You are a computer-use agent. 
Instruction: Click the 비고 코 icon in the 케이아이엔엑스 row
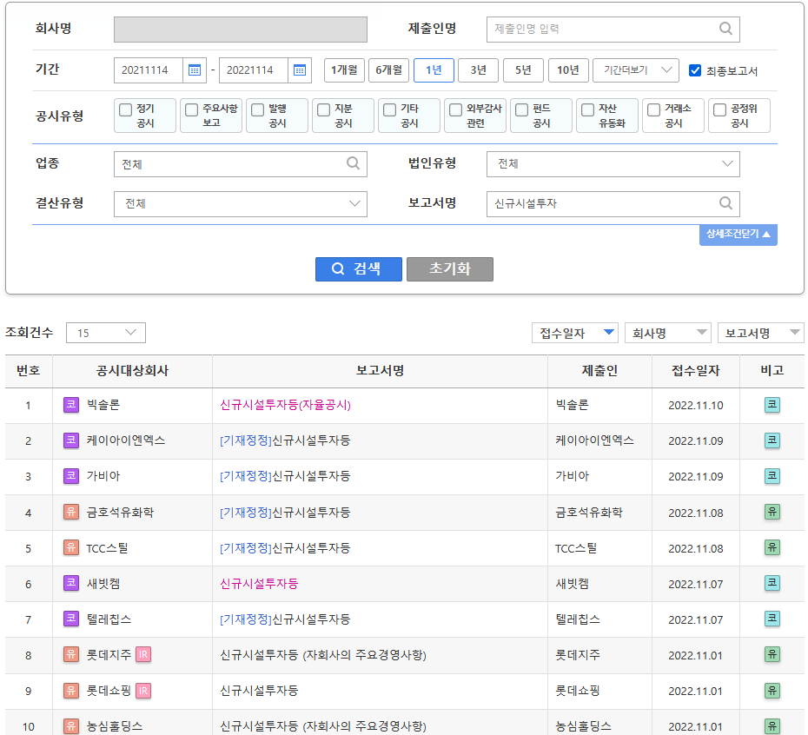point(772,440)
